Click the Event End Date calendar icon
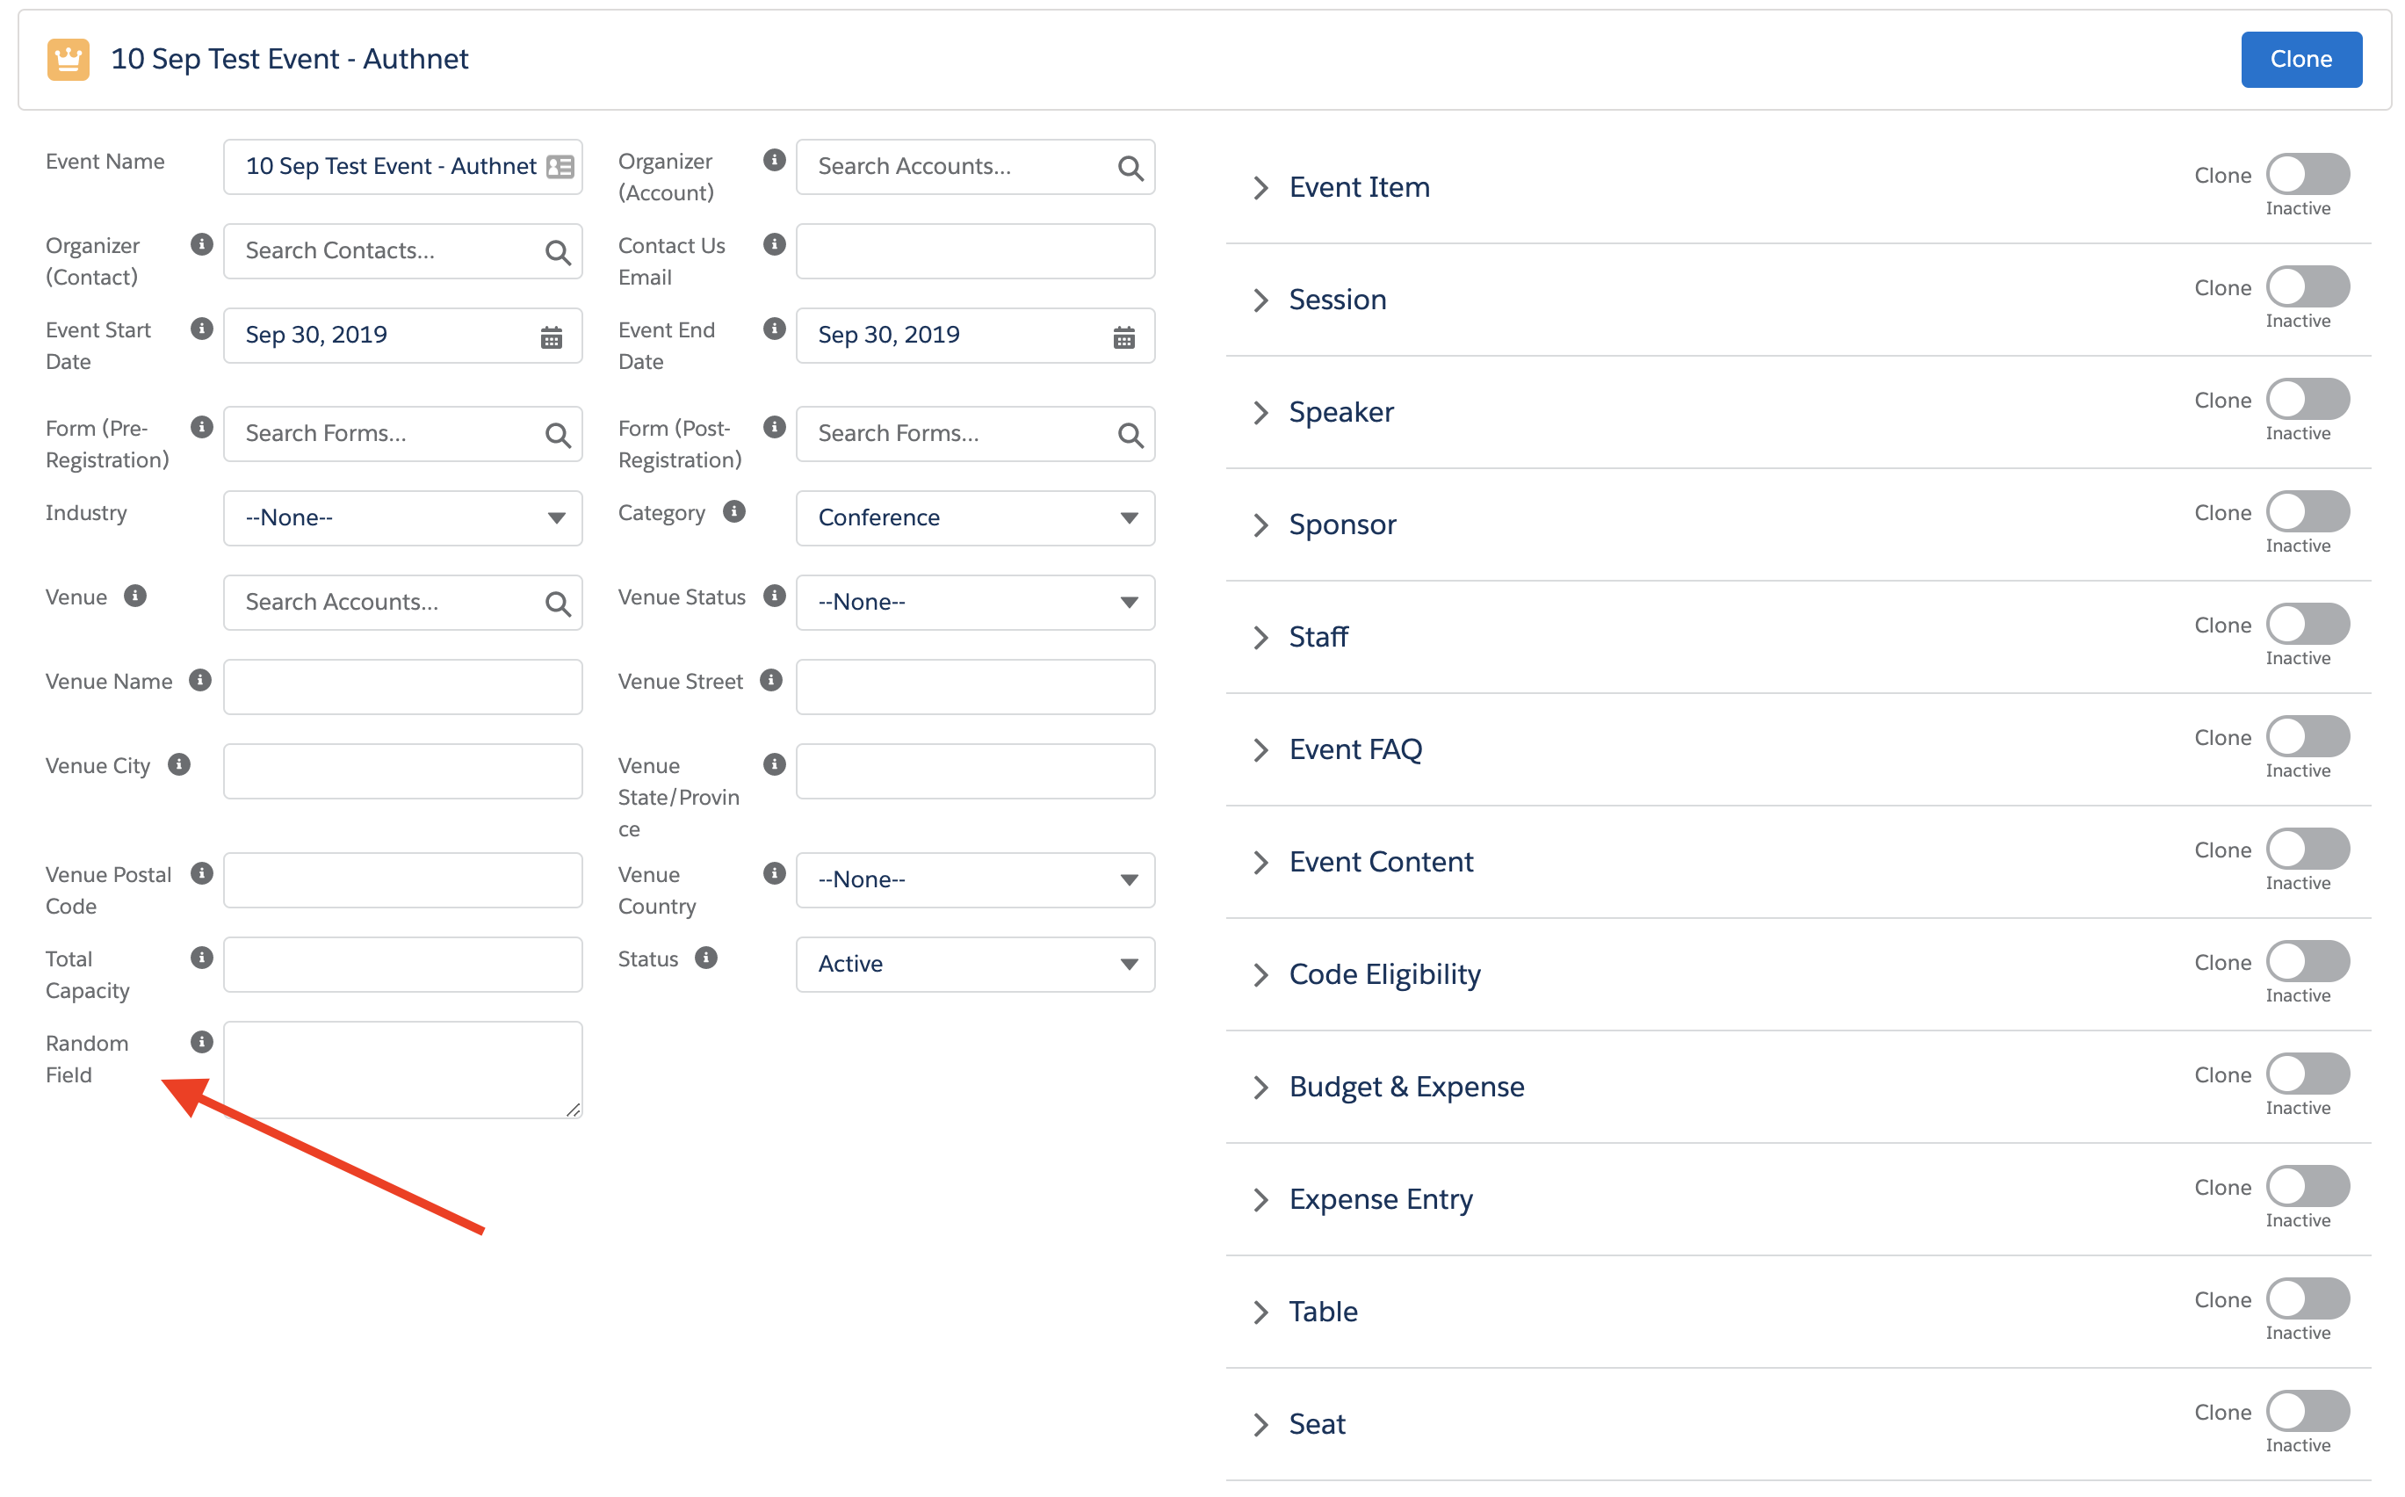This screenshot has width=2405, height=1497. tap(1123, 337)
